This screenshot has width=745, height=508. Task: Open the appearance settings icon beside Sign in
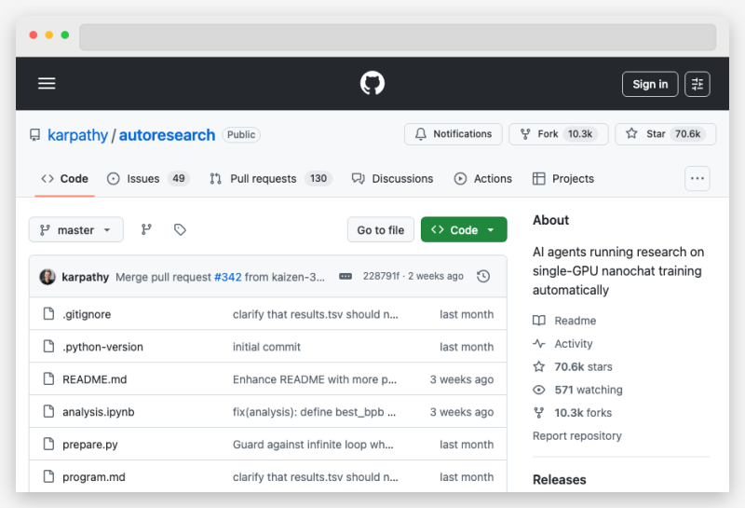[698, 84]
